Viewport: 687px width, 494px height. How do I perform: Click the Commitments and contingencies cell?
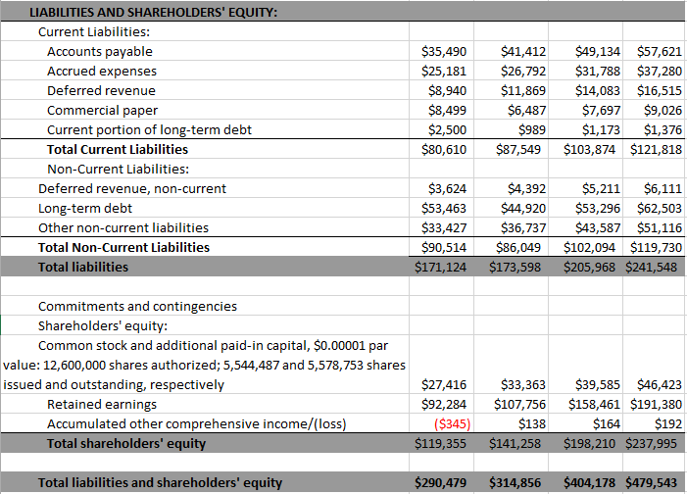137,306
